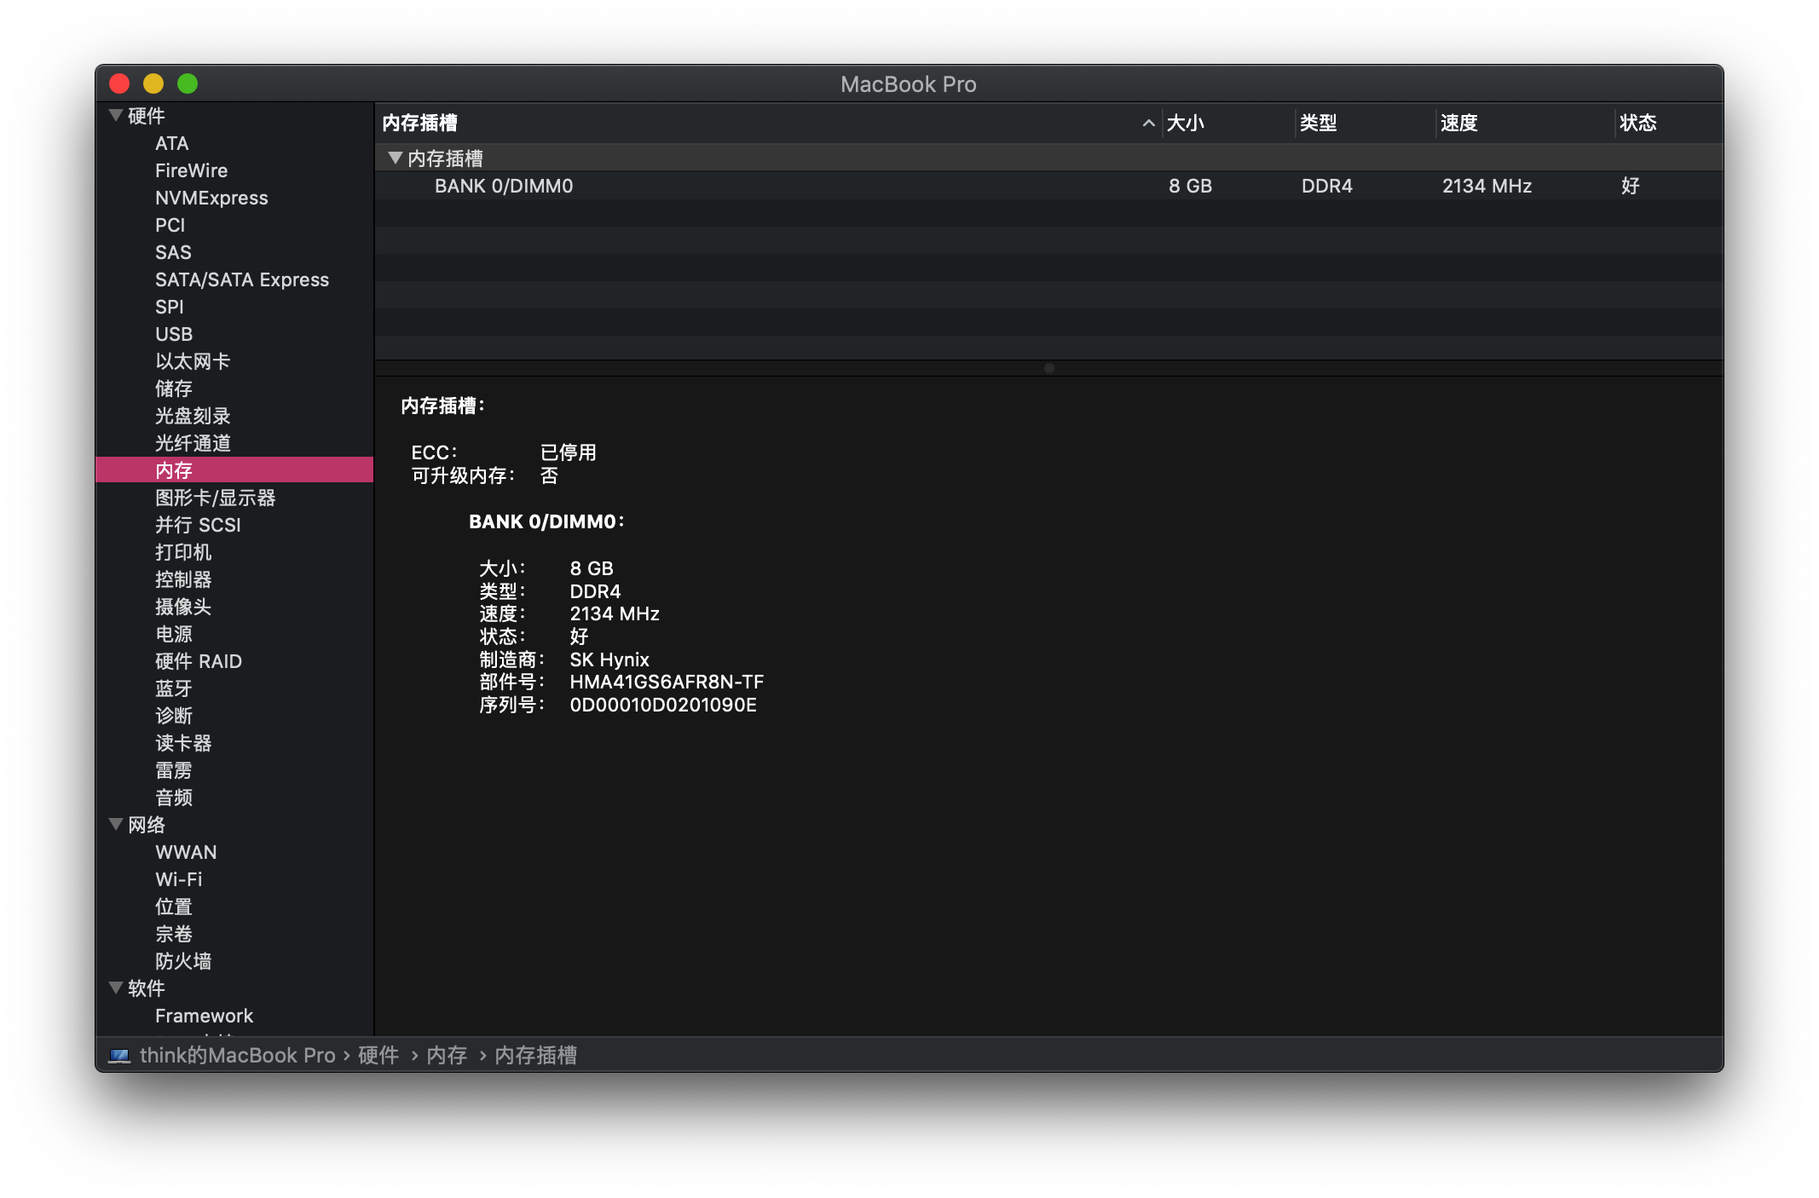Sort by the 速度 column header
The image size is (1819, 1198).
point(1458,124)
